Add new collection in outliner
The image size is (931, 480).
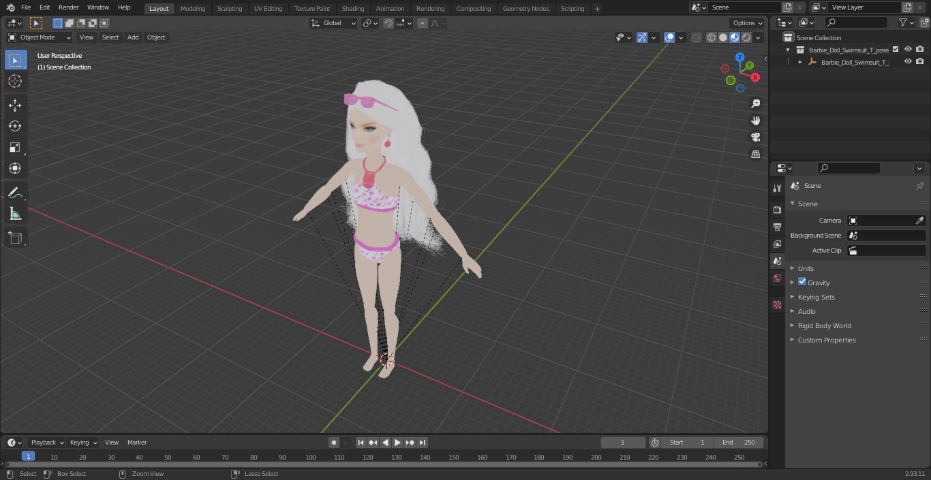[924, 22]
